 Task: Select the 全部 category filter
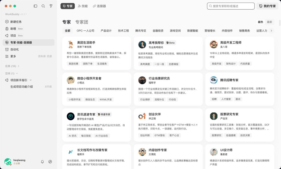pyautogui.click(x=67, y=31)
